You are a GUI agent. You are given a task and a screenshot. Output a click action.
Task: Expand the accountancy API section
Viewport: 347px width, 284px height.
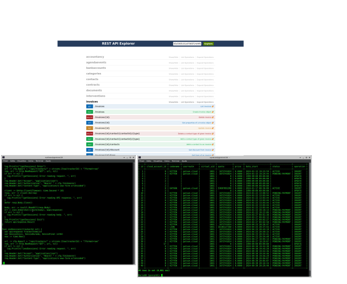point(95,57)
